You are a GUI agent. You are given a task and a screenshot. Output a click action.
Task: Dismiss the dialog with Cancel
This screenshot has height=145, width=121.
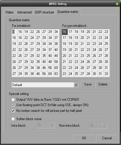[x=107, y=138]
